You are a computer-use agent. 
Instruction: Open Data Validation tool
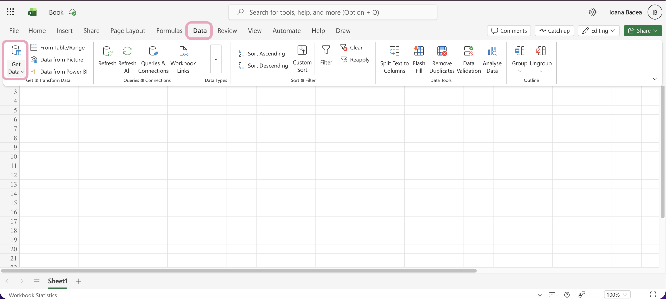click(469, 51)
